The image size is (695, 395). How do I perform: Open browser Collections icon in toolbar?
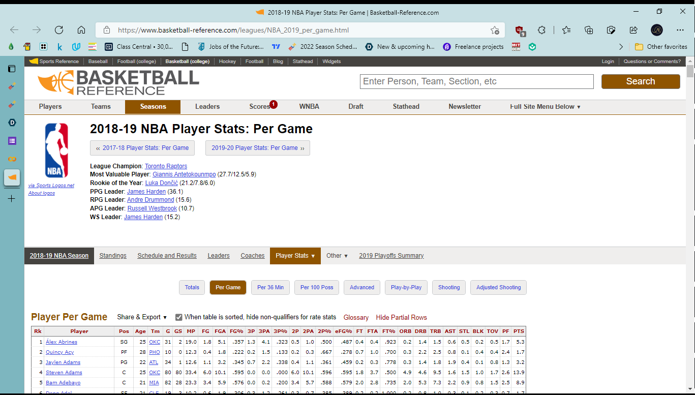tap(589, 30)
